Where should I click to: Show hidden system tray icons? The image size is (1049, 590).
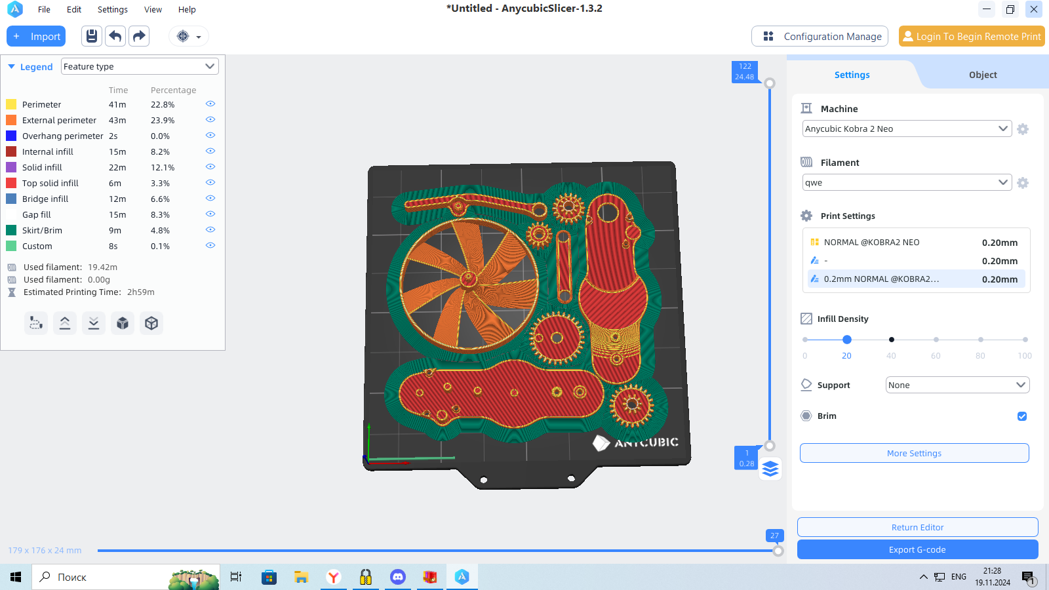click(923, 577)
